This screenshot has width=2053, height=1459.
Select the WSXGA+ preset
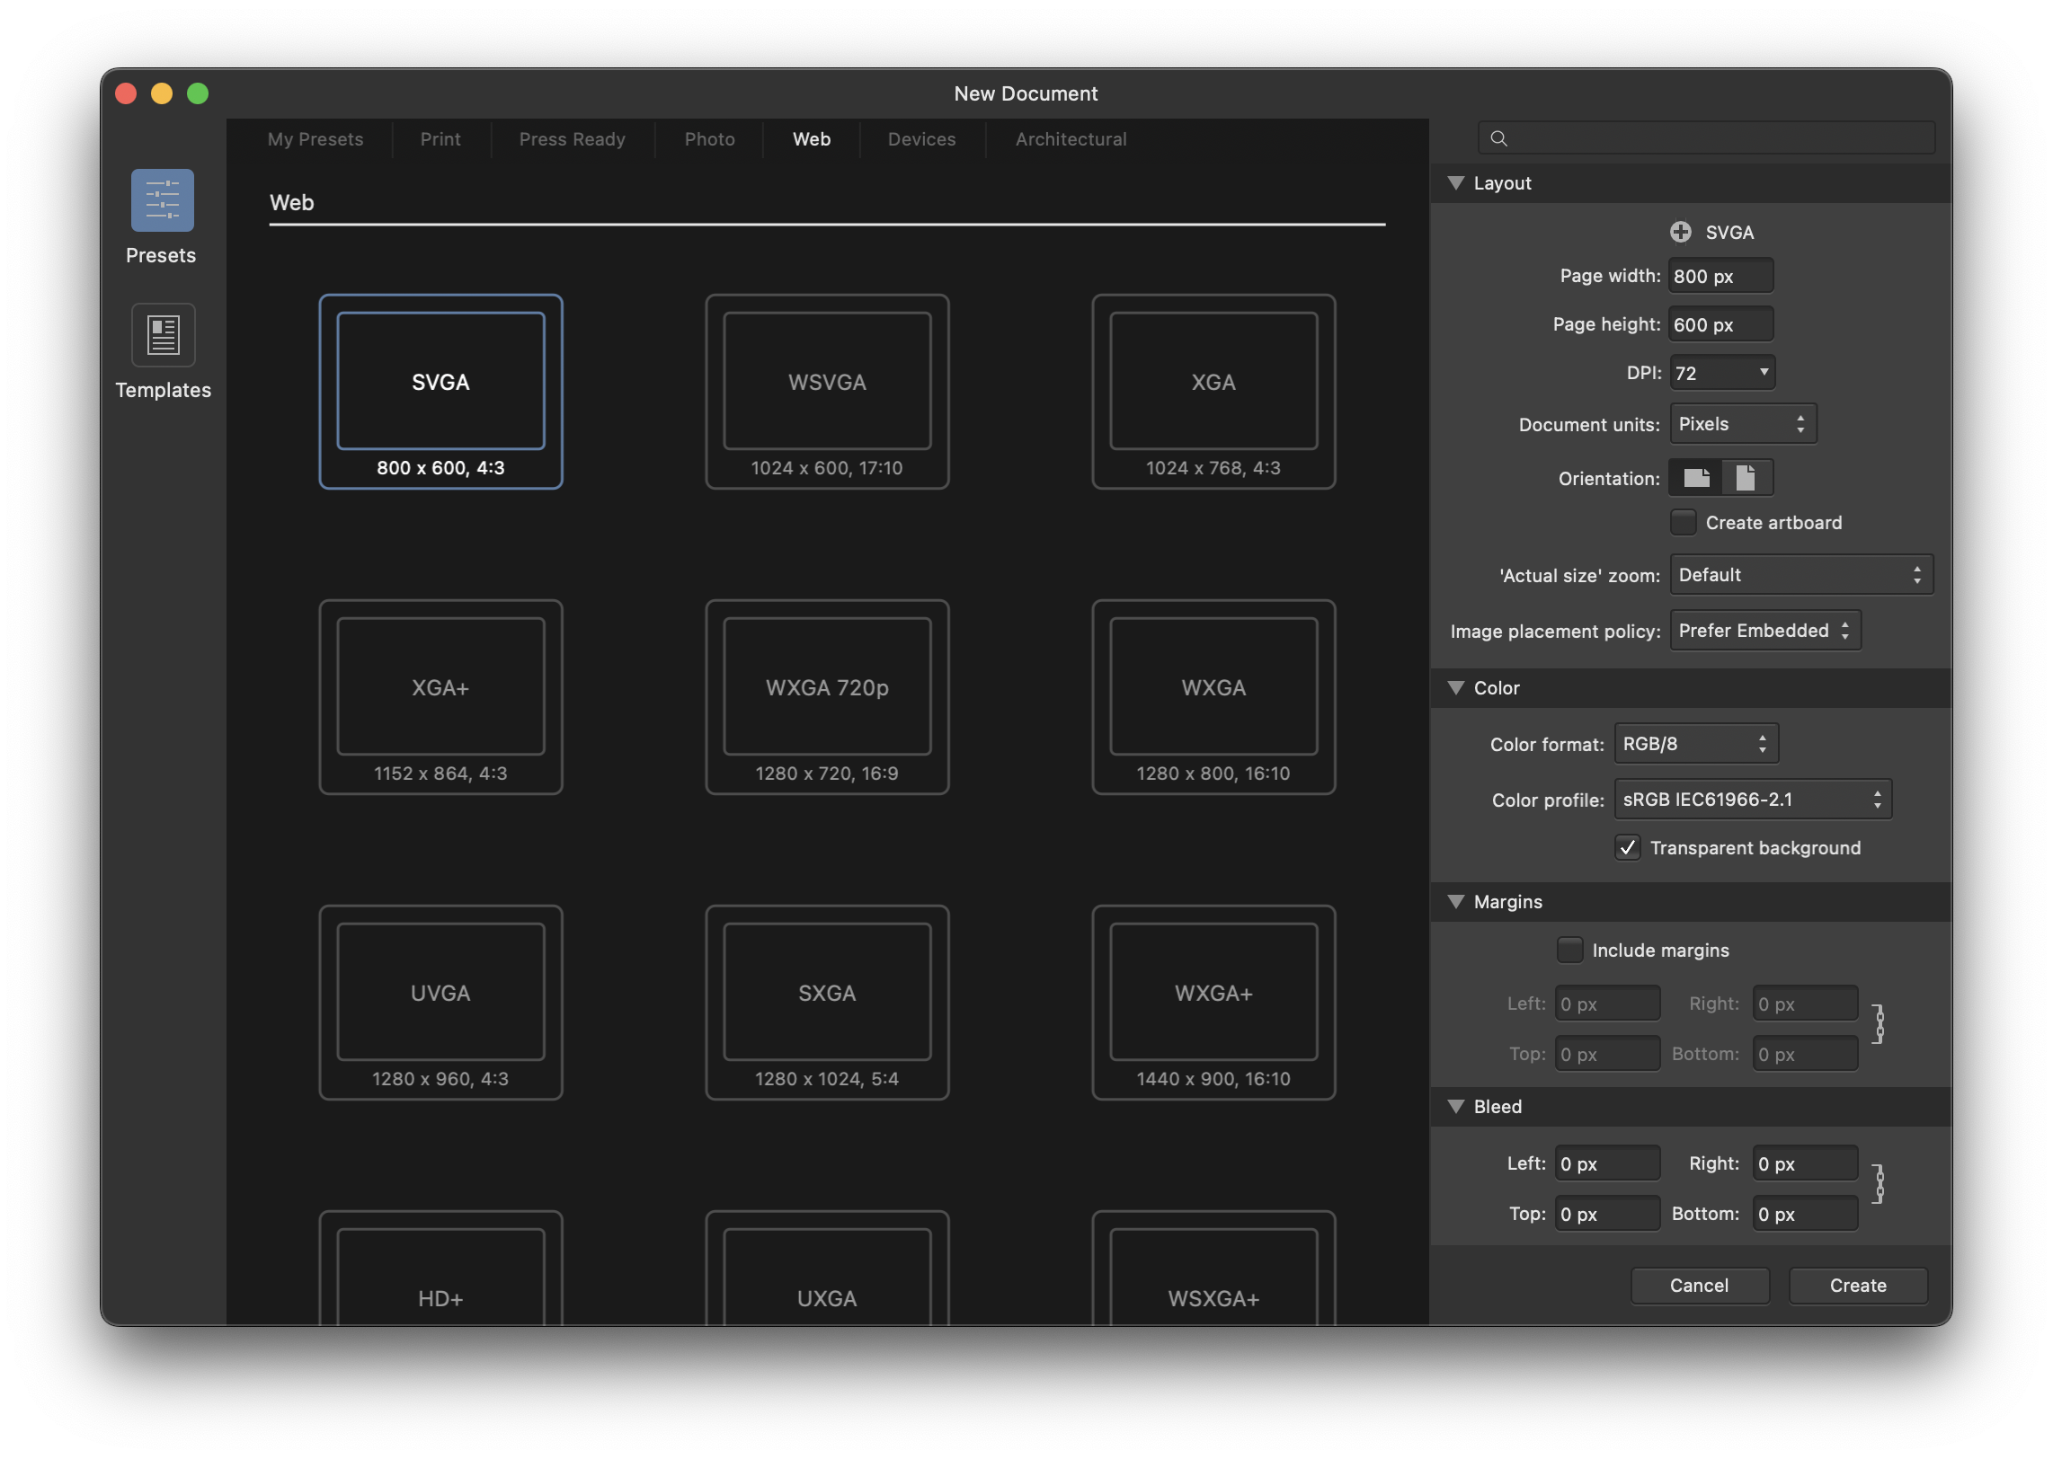click(x=1213, y=1269)
